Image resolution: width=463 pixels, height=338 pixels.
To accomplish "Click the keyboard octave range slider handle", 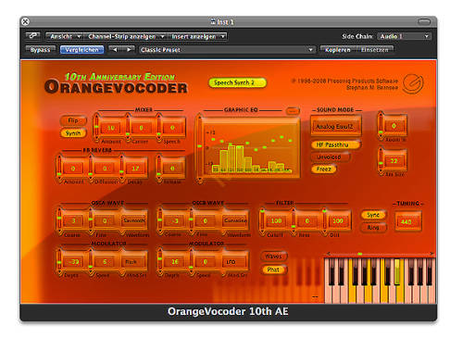I will pos(360,254).
